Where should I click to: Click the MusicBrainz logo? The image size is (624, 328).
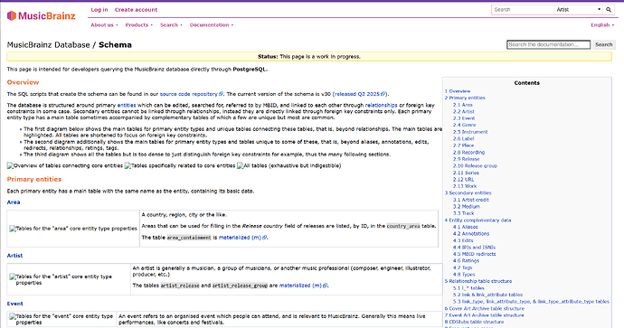[x=42, y=16]
